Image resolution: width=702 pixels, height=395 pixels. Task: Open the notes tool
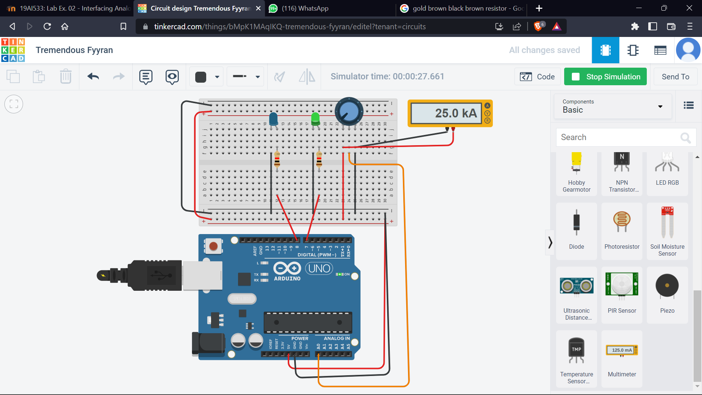[146, 77]
